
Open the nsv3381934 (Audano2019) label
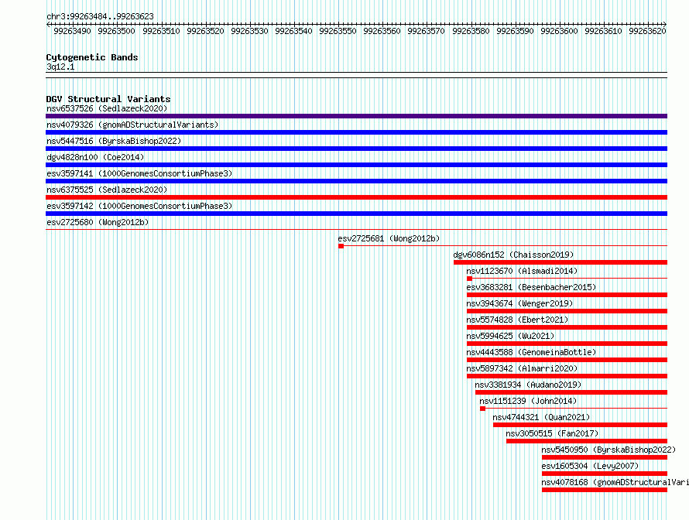528,385
